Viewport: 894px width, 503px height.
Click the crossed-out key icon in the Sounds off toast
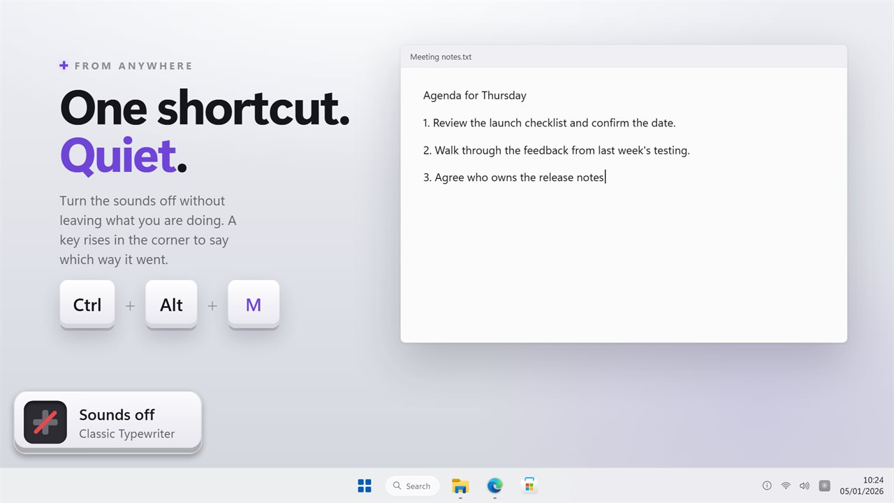click(x=45, y=422)
